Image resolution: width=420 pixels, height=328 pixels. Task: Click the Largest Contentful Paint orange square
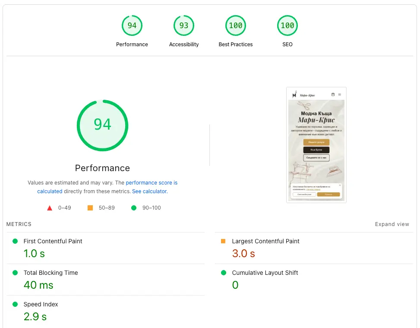click(223, 241)
